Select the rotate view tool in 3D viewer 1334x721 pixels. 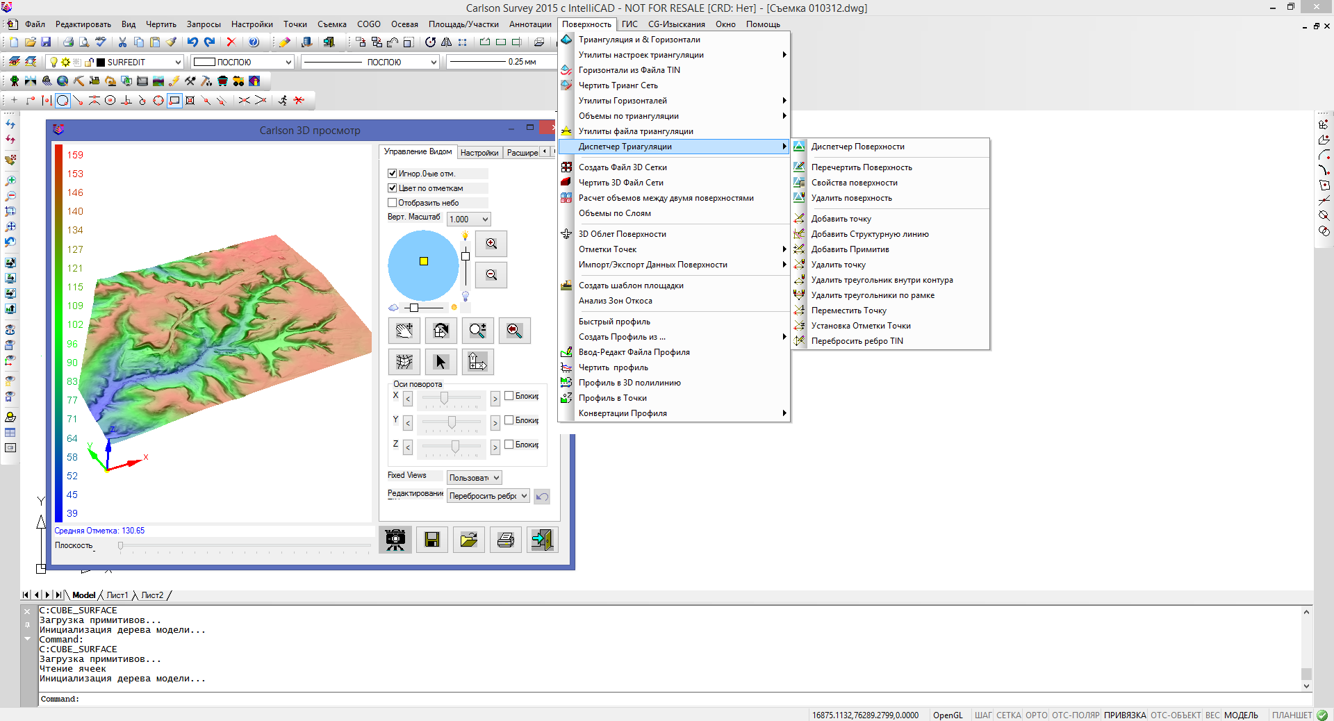click(441, 331)
